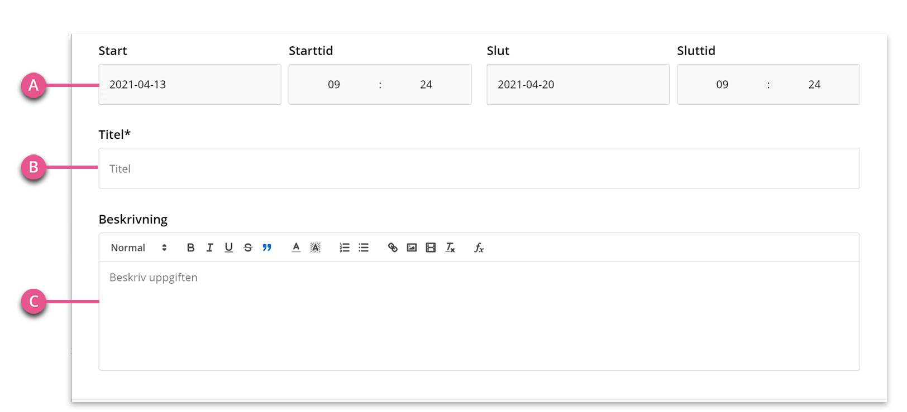This screenshot has width=907, height=412.
Task: Open the text background color picker
Action: pos(316,248)
